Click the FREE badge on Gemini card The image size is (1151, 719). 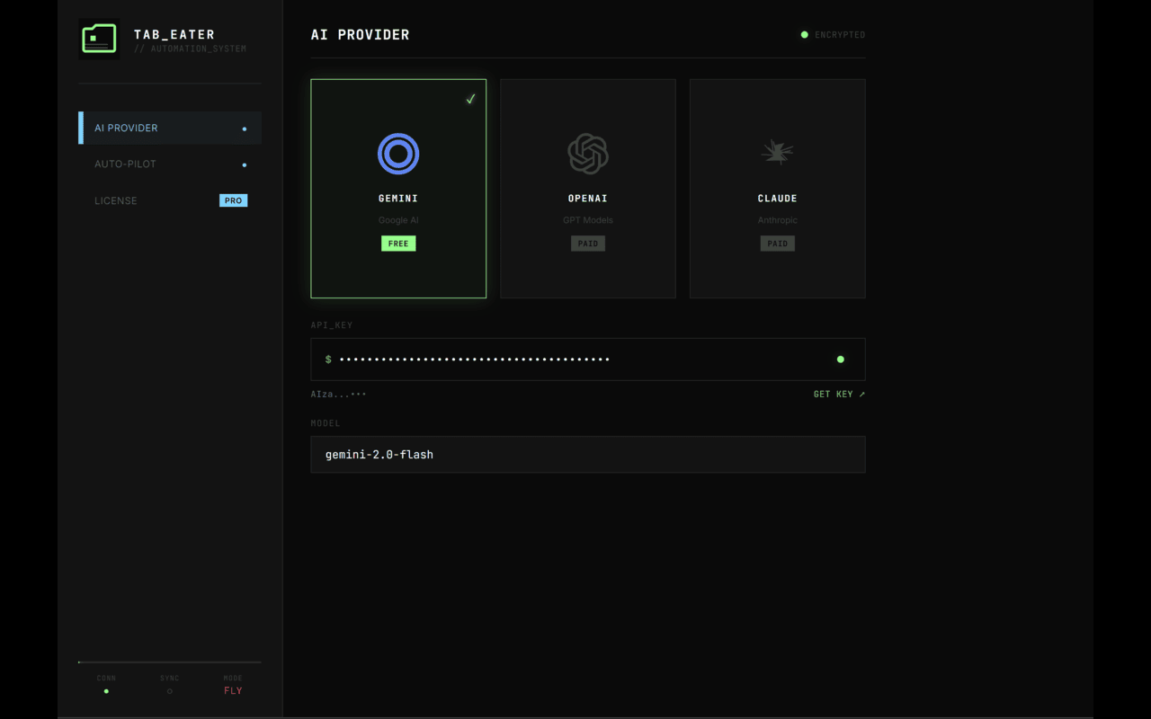[398, 244]
